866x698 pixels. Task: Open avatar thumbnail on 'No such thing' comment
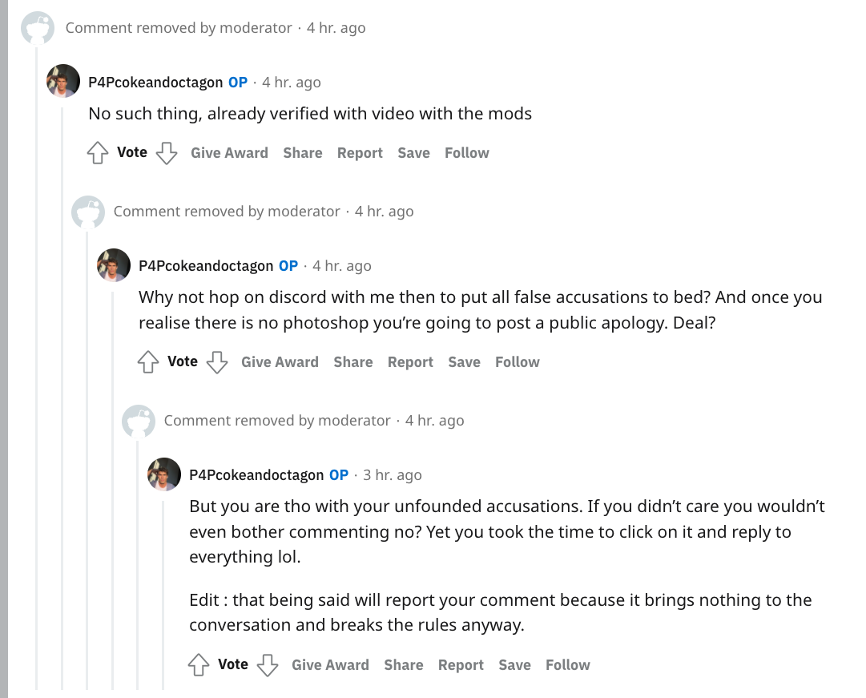pos(63,81)
